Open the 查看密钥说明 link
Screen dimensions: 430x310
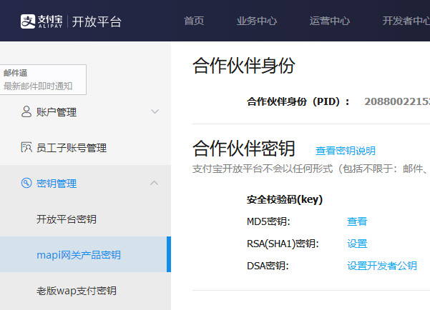tap(346, 151)
